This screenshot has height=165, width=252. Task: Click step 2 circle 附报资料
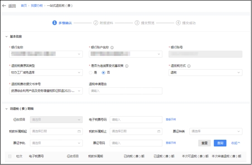coord(96,23)
